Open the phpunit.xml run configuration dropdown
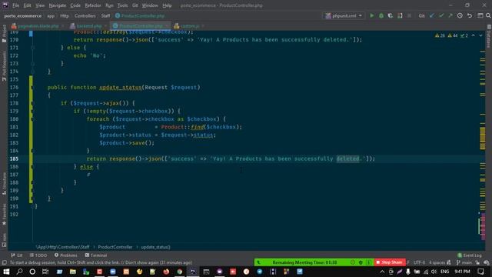This screenshot has width=492, height=277. point(344,15)
